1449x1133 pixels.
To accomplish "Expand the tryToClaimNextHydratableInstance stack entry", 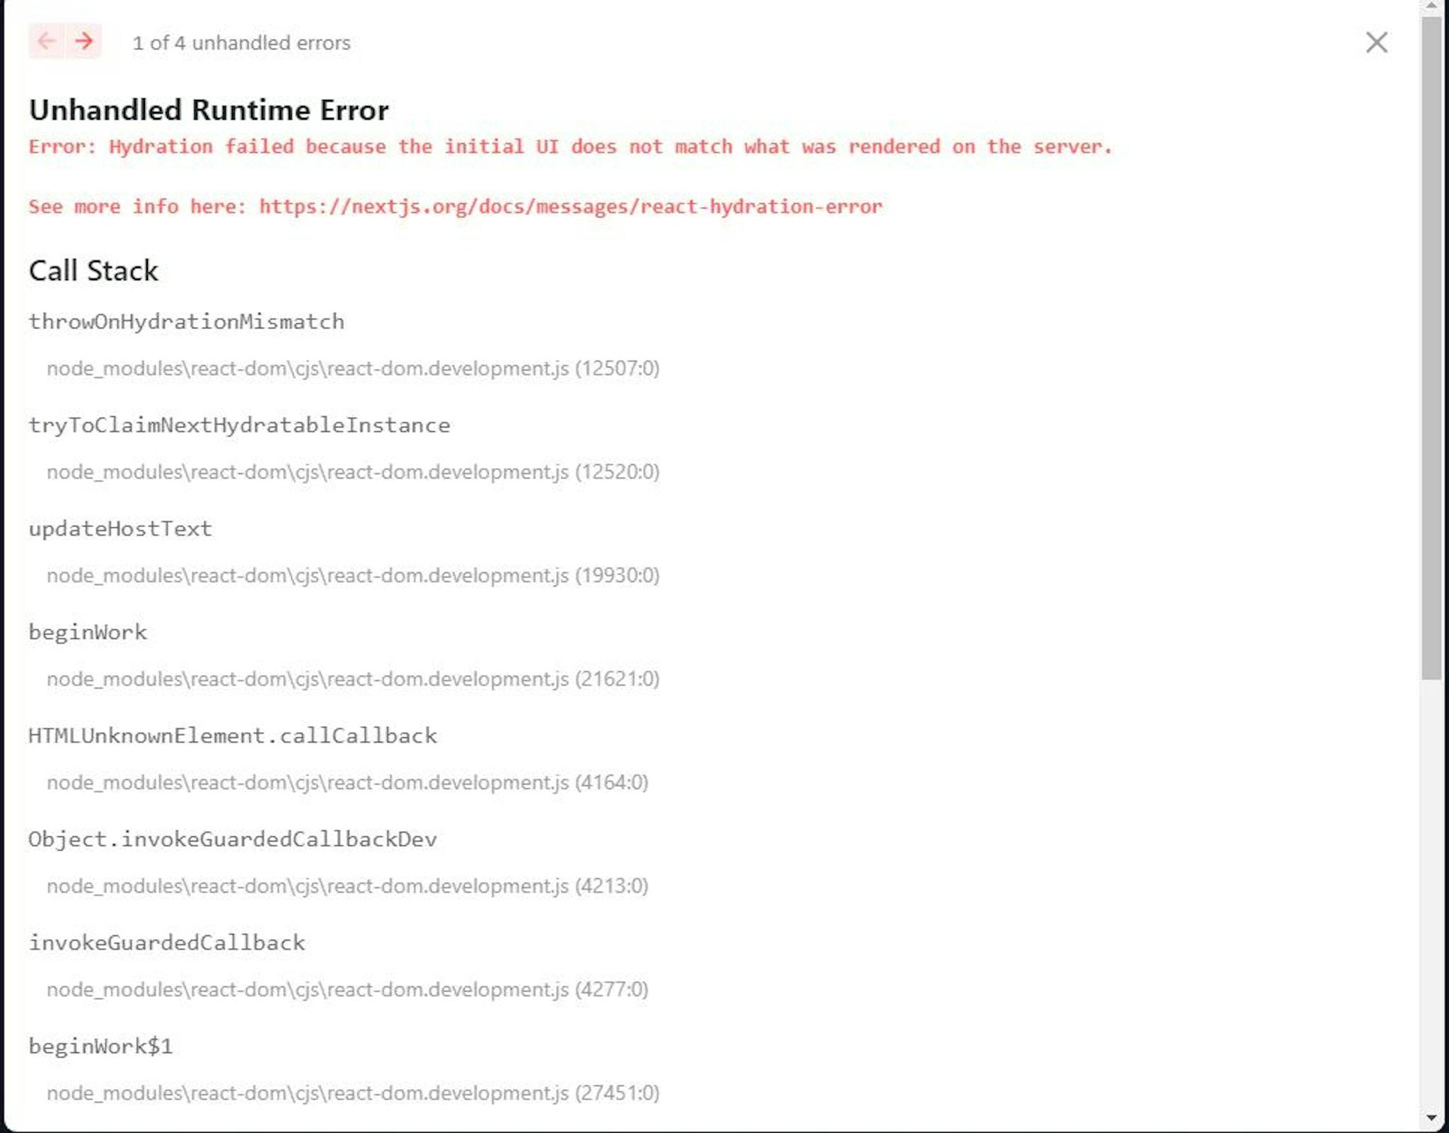I will pos(240,424).
